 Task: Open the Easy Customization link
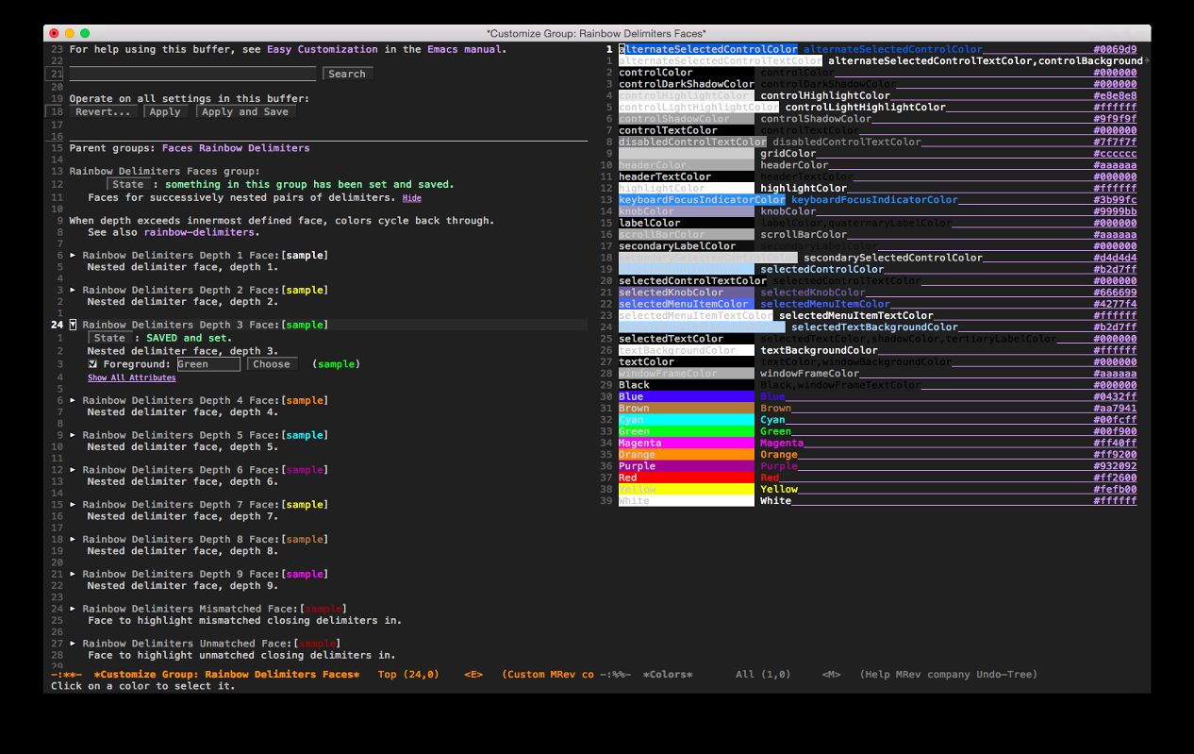pos(323,49)
